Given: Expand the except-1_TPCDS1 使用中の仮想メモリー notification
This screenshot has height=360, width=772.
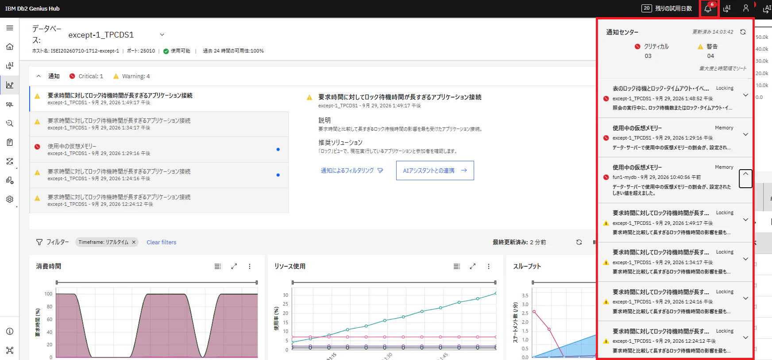Looking at the screenshot, I should [745, 134].
